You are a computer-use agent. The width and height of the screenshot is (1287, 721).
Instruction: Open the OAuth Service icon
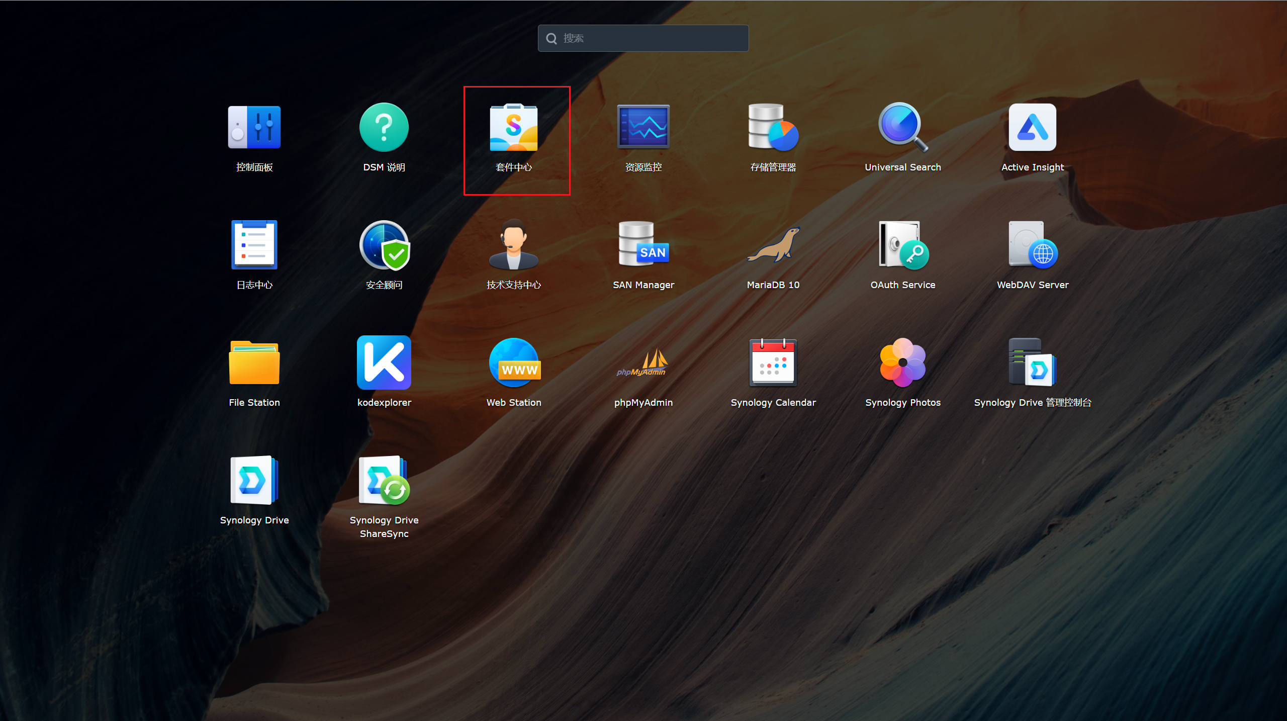pyautogui.click(x=903, y=245)
